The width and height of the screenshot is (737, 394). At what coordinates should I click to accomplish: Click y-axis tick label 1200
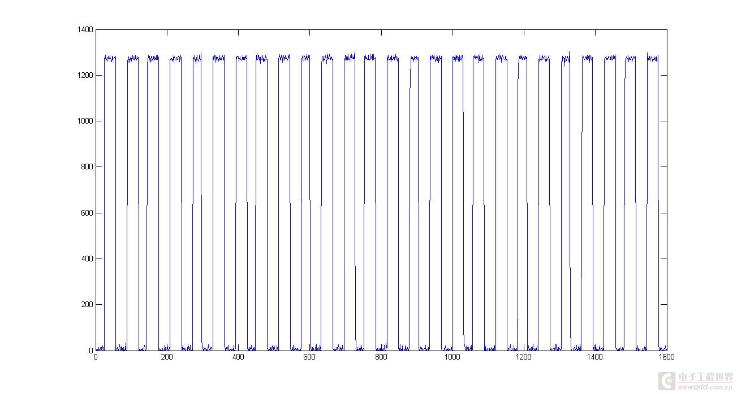point(85,75)
